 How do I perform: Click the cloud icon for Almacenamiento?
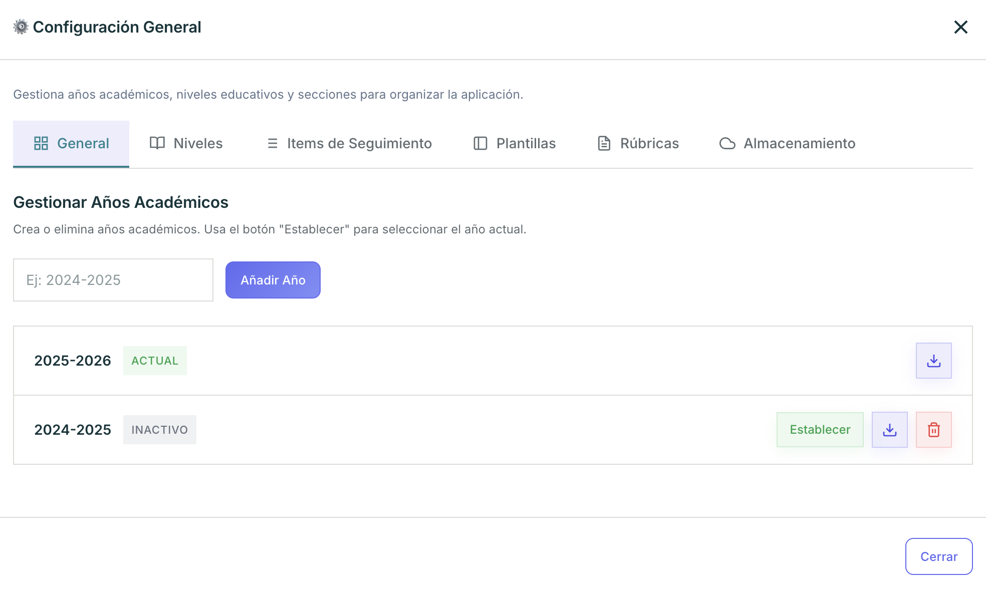727,143
